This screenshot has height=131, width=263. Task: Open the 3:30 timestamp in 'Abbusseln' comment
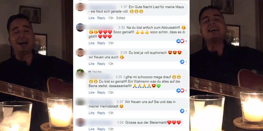click(121, 28)
